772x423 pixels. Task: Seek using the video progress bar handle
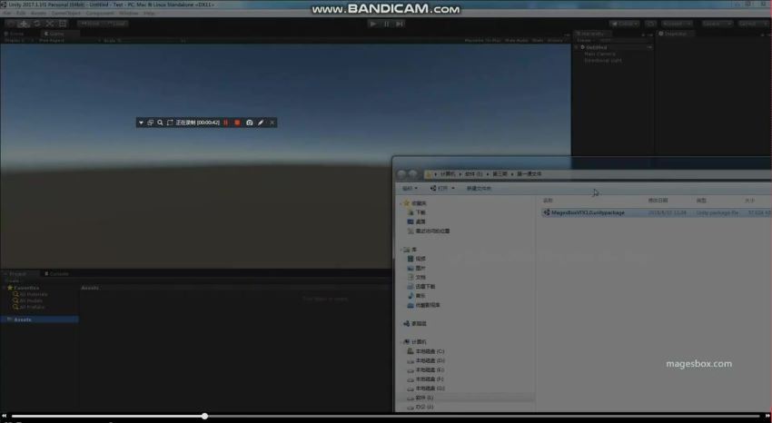point(204,416)
